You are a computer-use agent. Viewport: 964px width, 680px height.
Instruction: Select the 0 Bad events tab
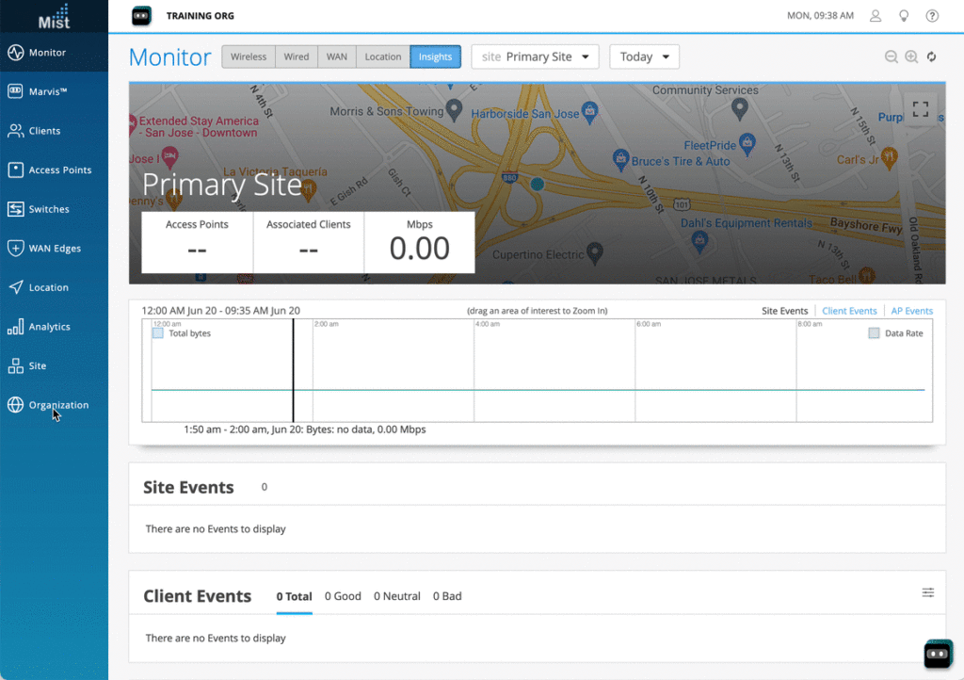point(447,596)
